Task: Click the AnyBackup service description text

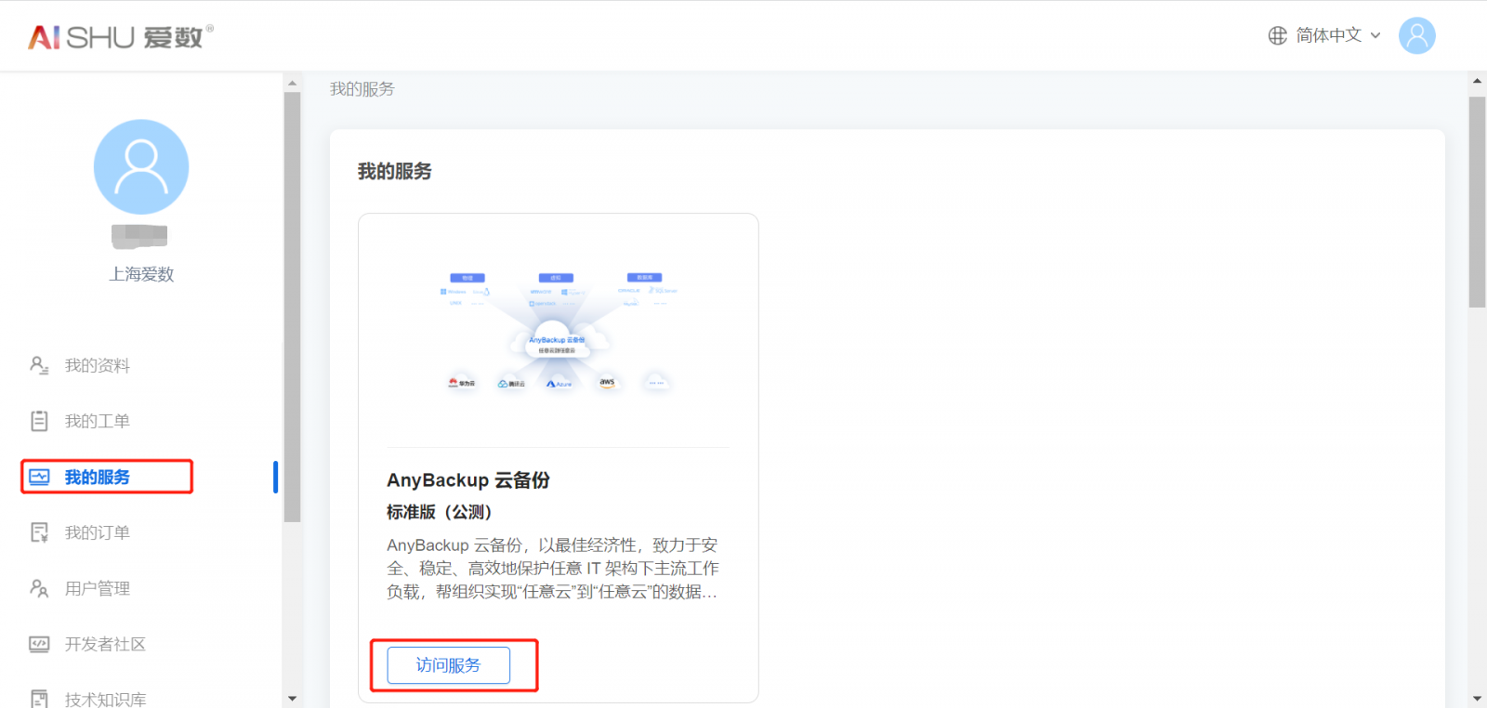Action: [x=553, y=568]
